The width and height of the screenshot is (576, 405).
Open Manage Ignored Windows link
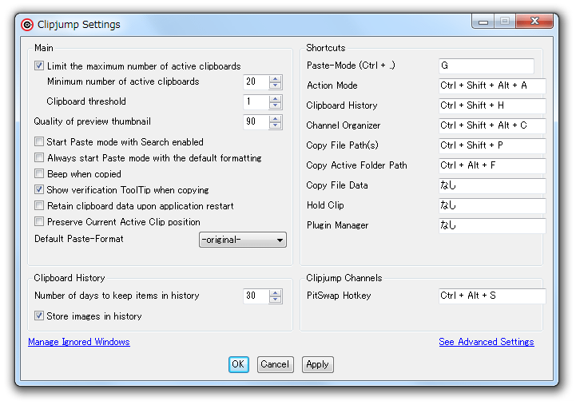79,342
